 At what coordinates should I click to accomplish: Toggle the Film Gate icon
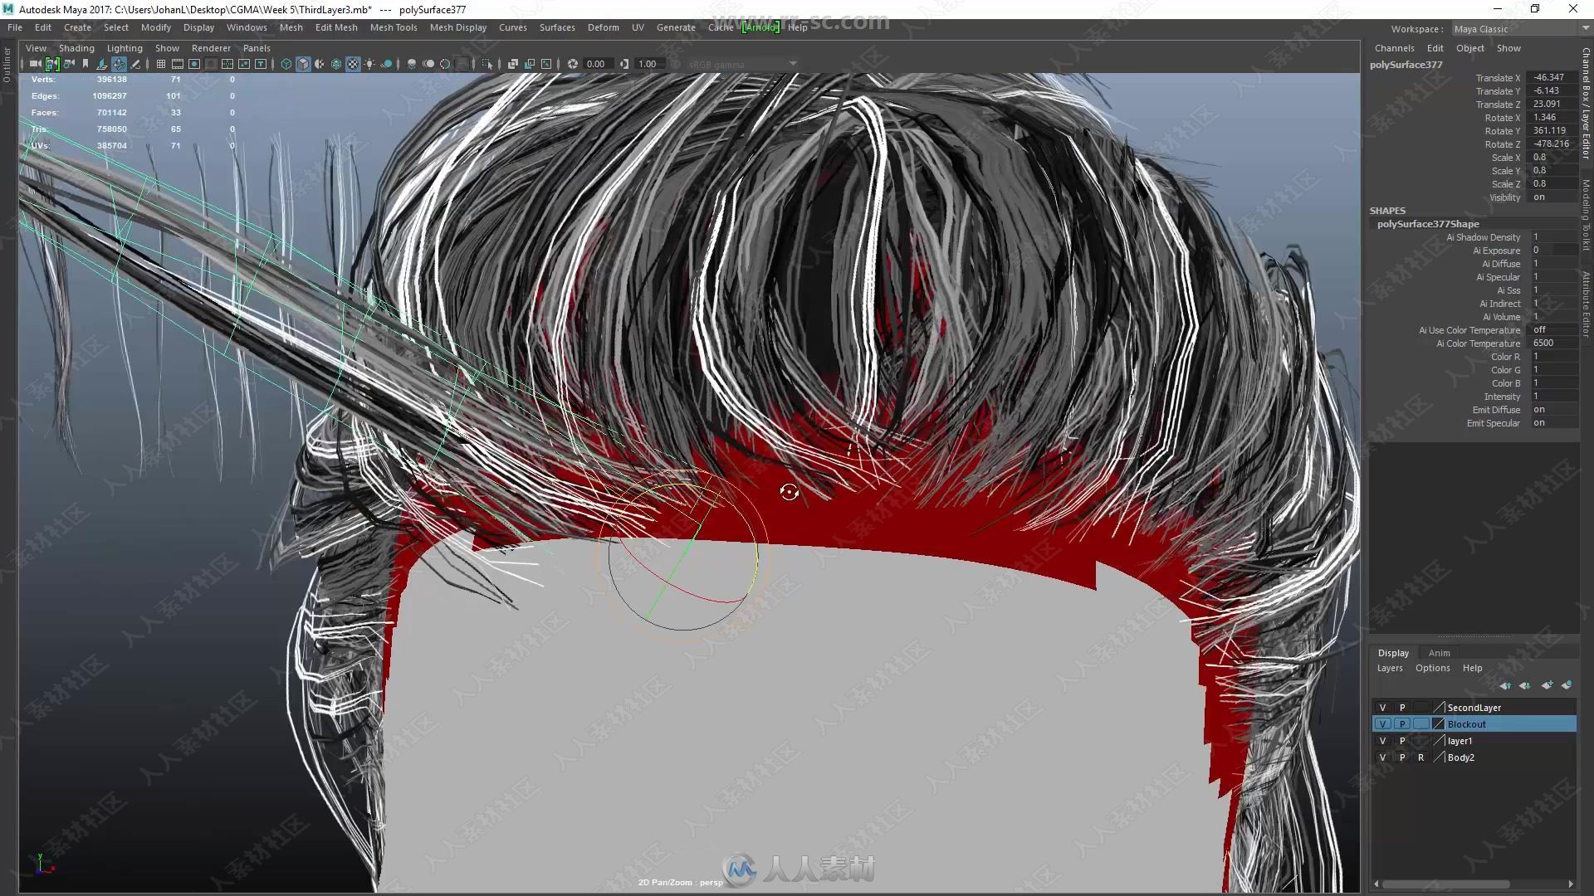pos(178,64)
